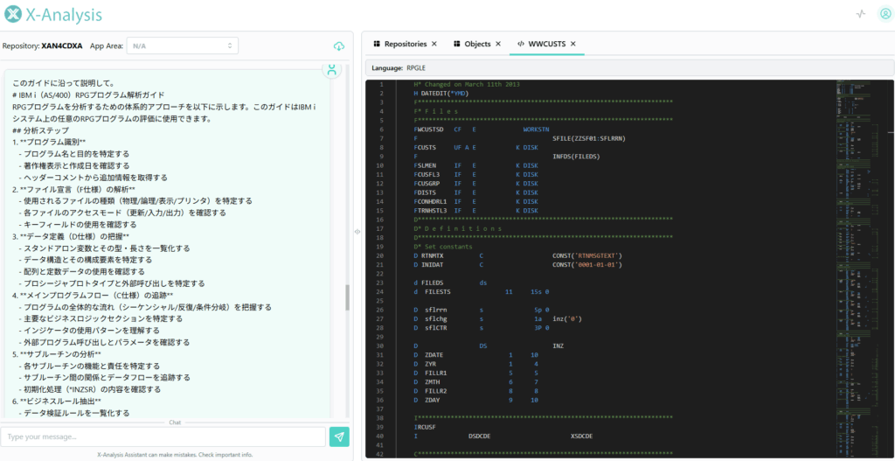Image resolution: width=895 pixels, height=461 pixels.
Task: Click chat line '5. **サブルーチンの分析**'
Action: (x=57, y=354)
